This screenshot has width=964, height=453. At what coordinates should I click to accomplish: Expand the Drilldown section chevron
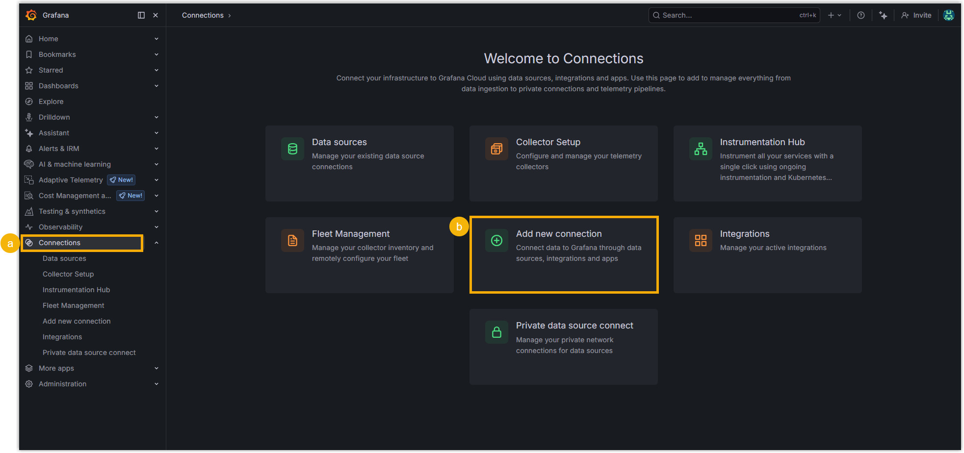[x=156, y=117]
